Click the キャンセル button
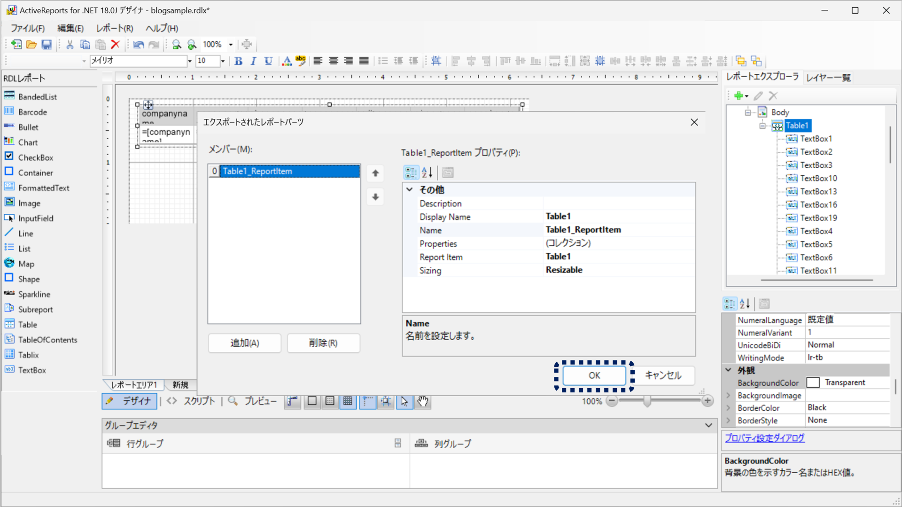The image size is (902, 507). (x=663, y=375)
